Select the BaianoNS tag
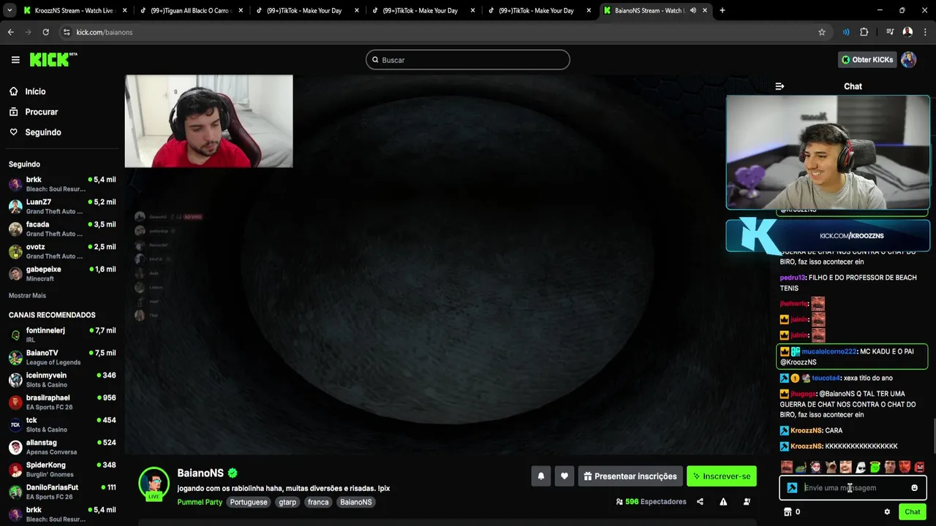936x526 pixels. pos(356,502)
